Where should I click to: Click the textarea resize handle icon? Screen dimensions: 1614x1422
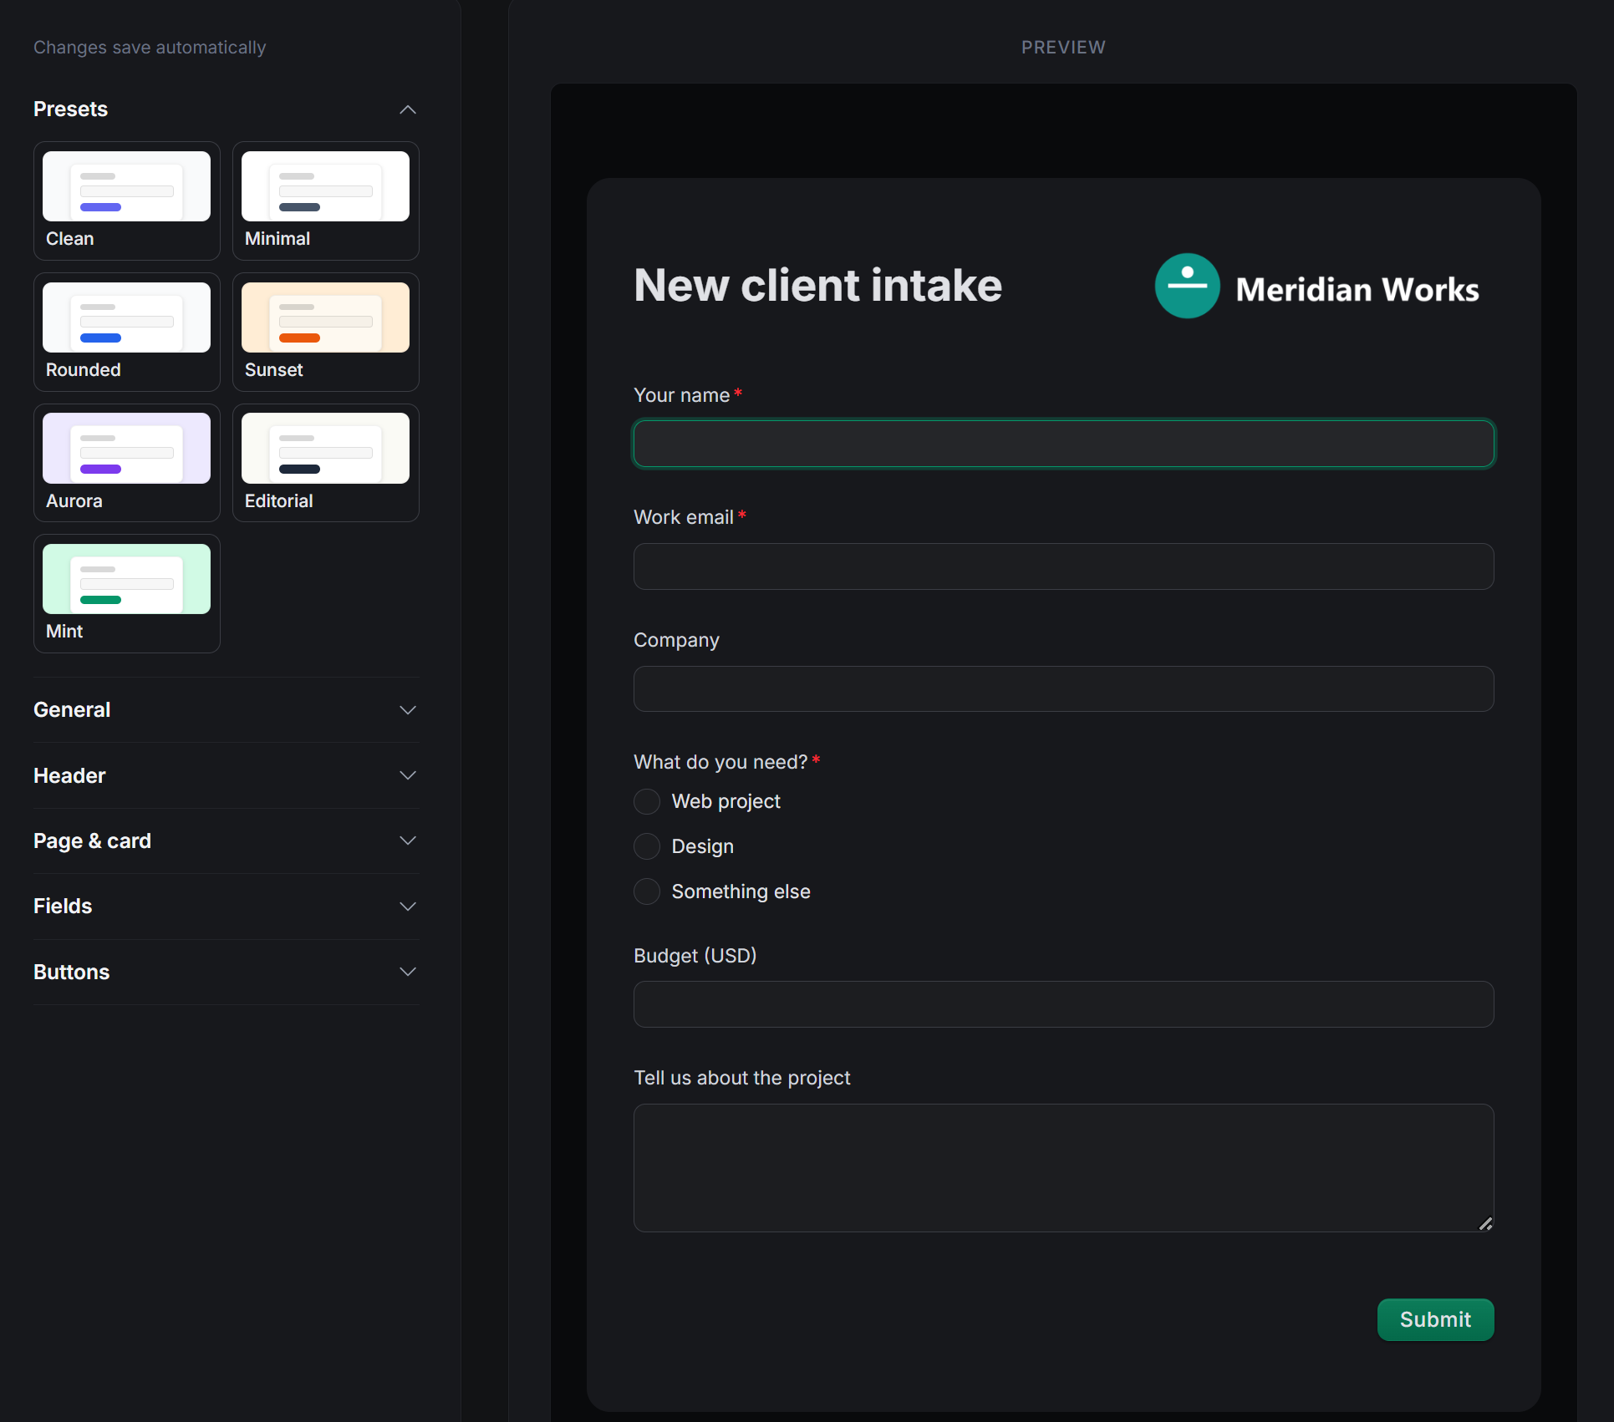(1485, 1223)
